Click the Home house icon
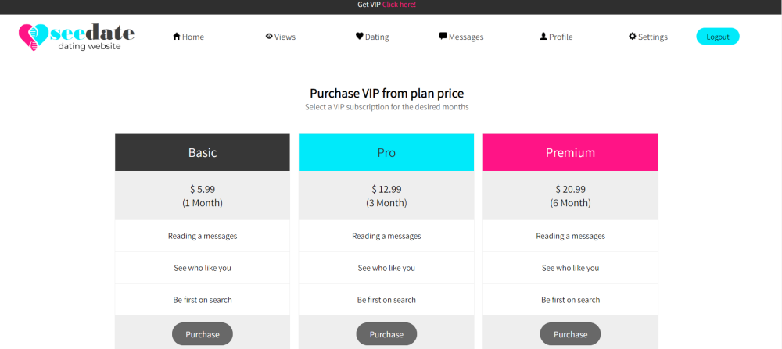 pyautogui.click(x=176, y=37)
